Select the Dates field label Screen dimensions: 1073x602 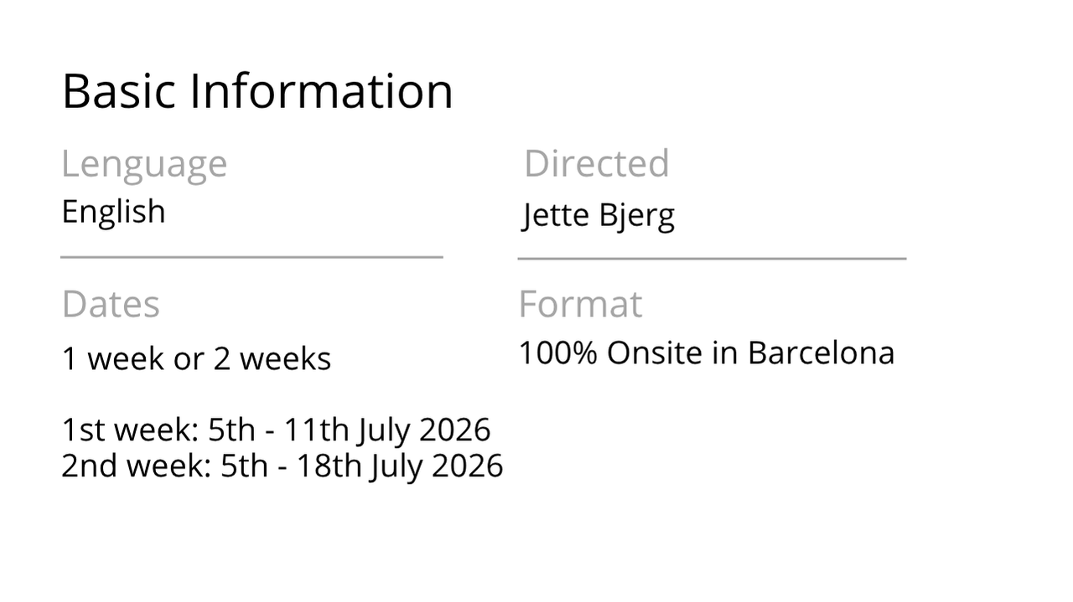pos(111,304)
